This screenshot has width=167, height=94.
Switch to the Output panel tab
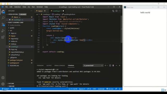coord(49,66)
